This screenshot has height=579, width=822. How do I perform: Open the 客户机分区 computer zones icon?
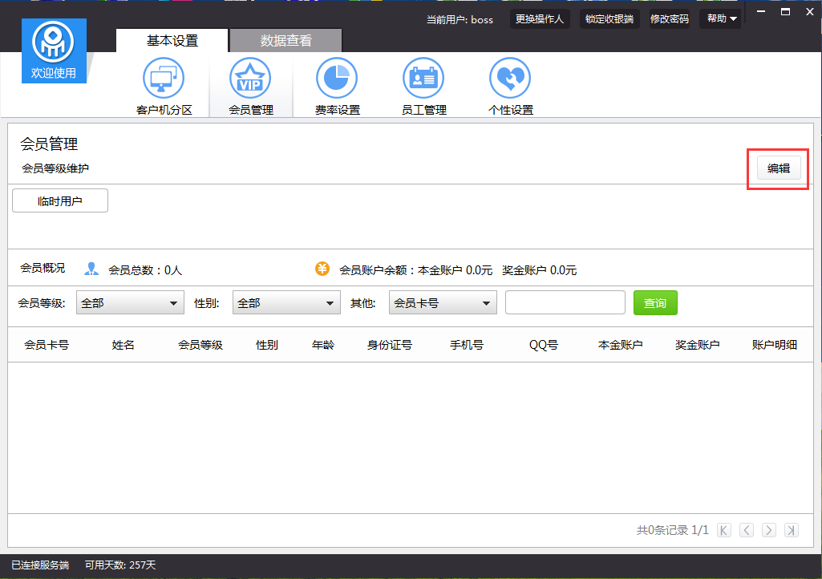pyautogui.click(x=164, y=79)
